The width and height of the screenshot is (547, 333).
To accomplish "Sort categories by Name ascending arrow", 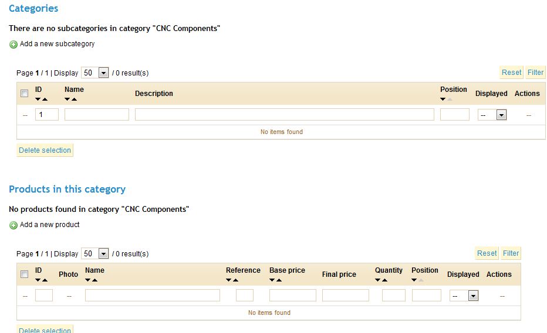I will pyautogui.click(x=75, y=99).
